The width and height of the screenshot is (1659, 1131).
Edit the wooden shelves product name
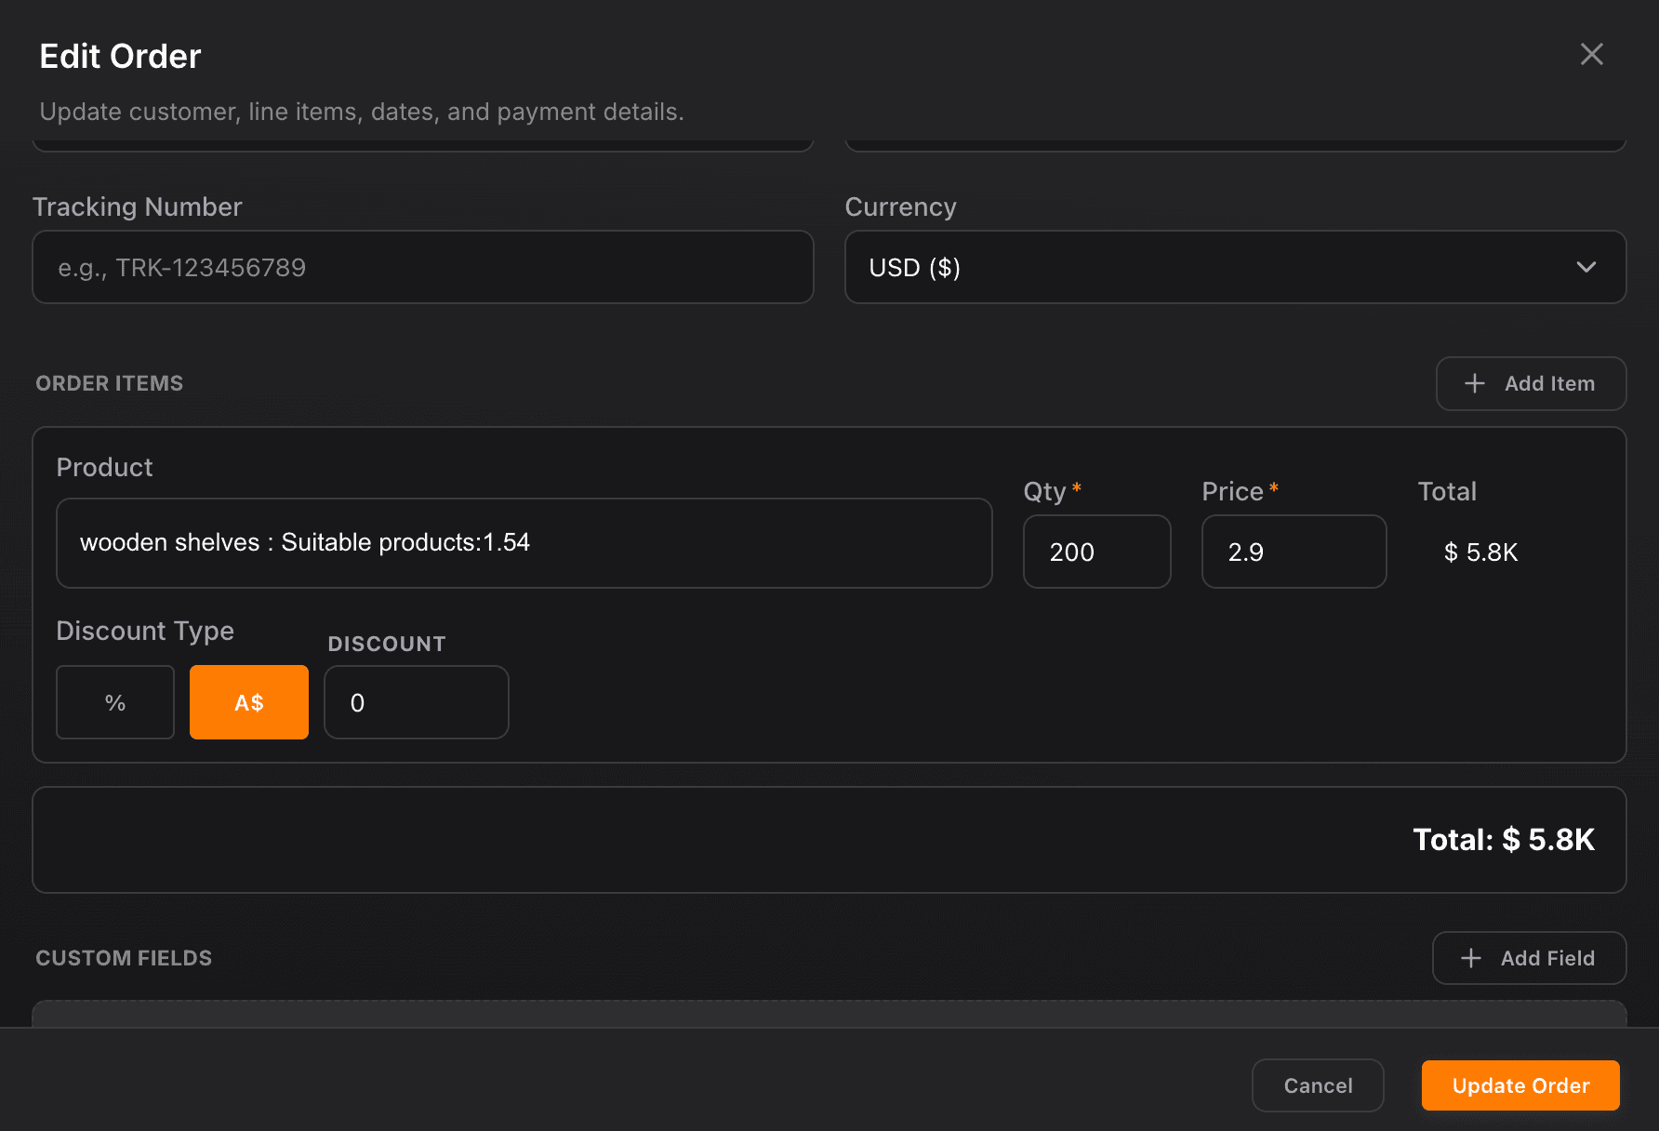pos(524,542)
